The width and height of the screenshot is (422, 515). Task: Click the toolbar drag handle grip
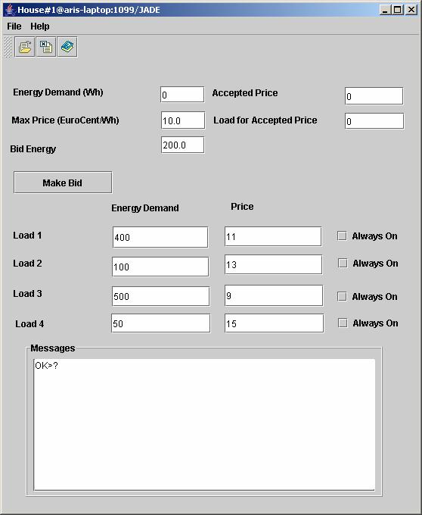tap(8, 47)
